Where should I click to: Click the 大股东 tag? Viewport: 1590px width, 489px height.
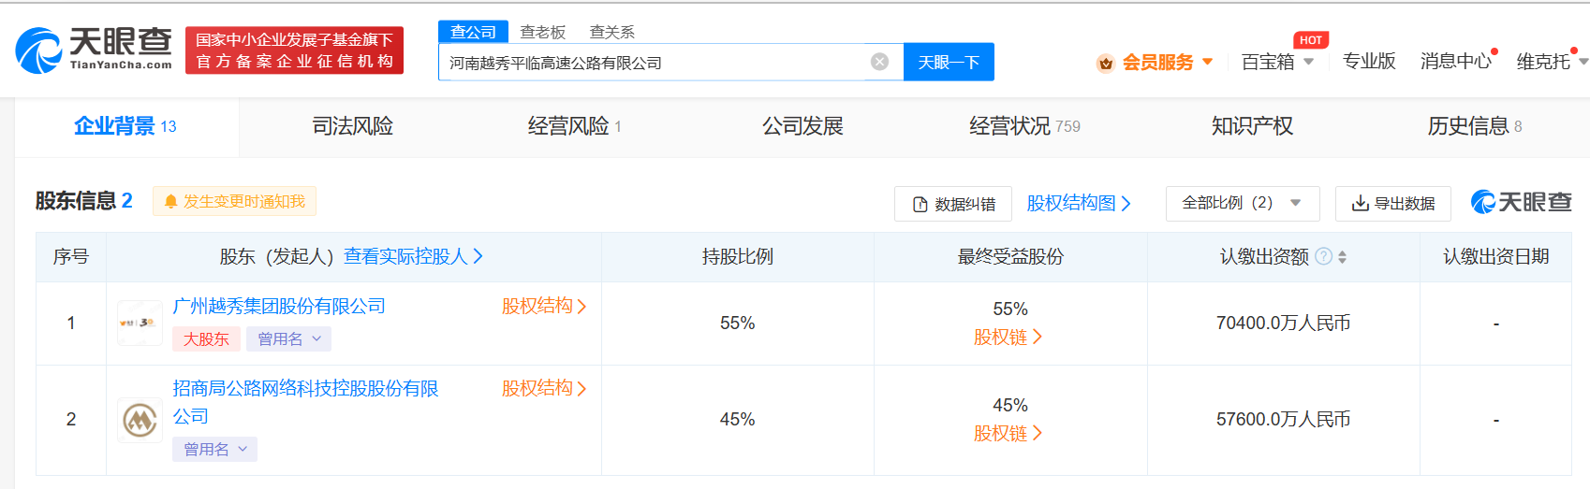coord(206,338)
